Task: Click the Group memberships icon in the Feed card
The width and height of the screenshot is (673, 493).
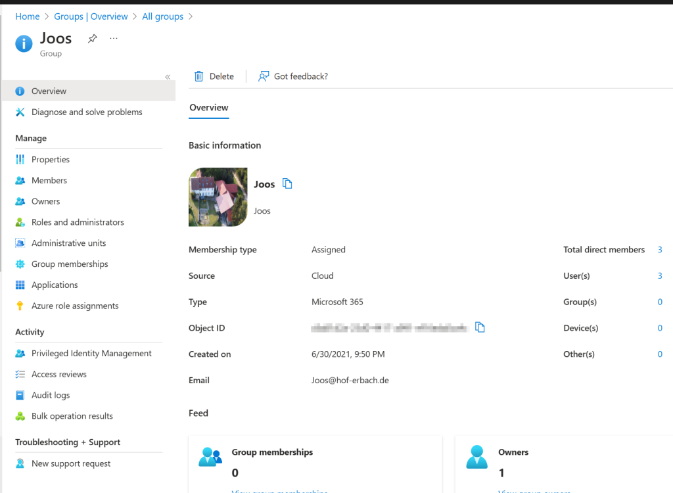Action: pos(210,457)
